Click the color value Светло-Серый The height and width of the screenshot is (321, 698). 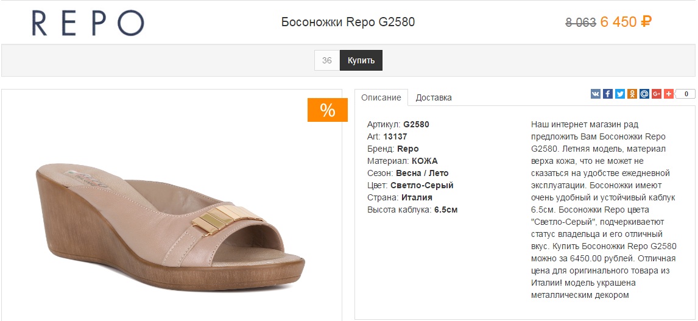[x=421, y=185]
